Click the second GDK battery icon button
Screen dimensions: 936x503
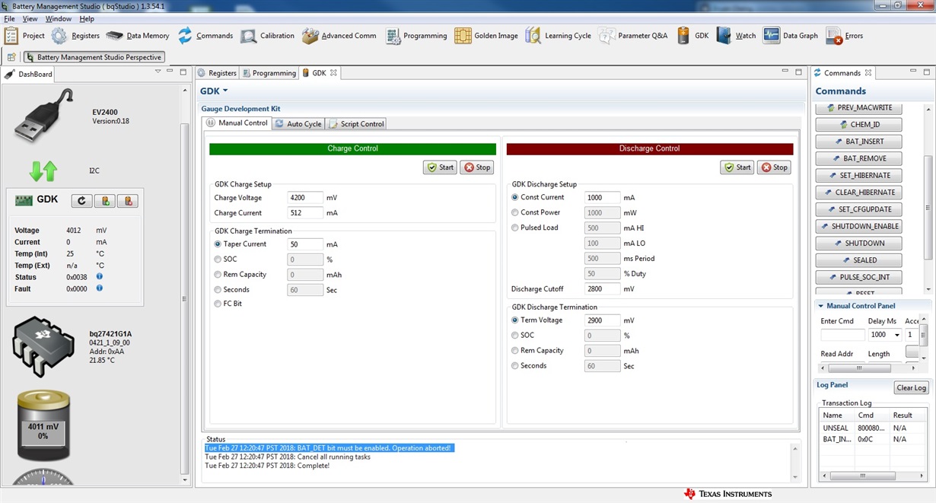128,201
